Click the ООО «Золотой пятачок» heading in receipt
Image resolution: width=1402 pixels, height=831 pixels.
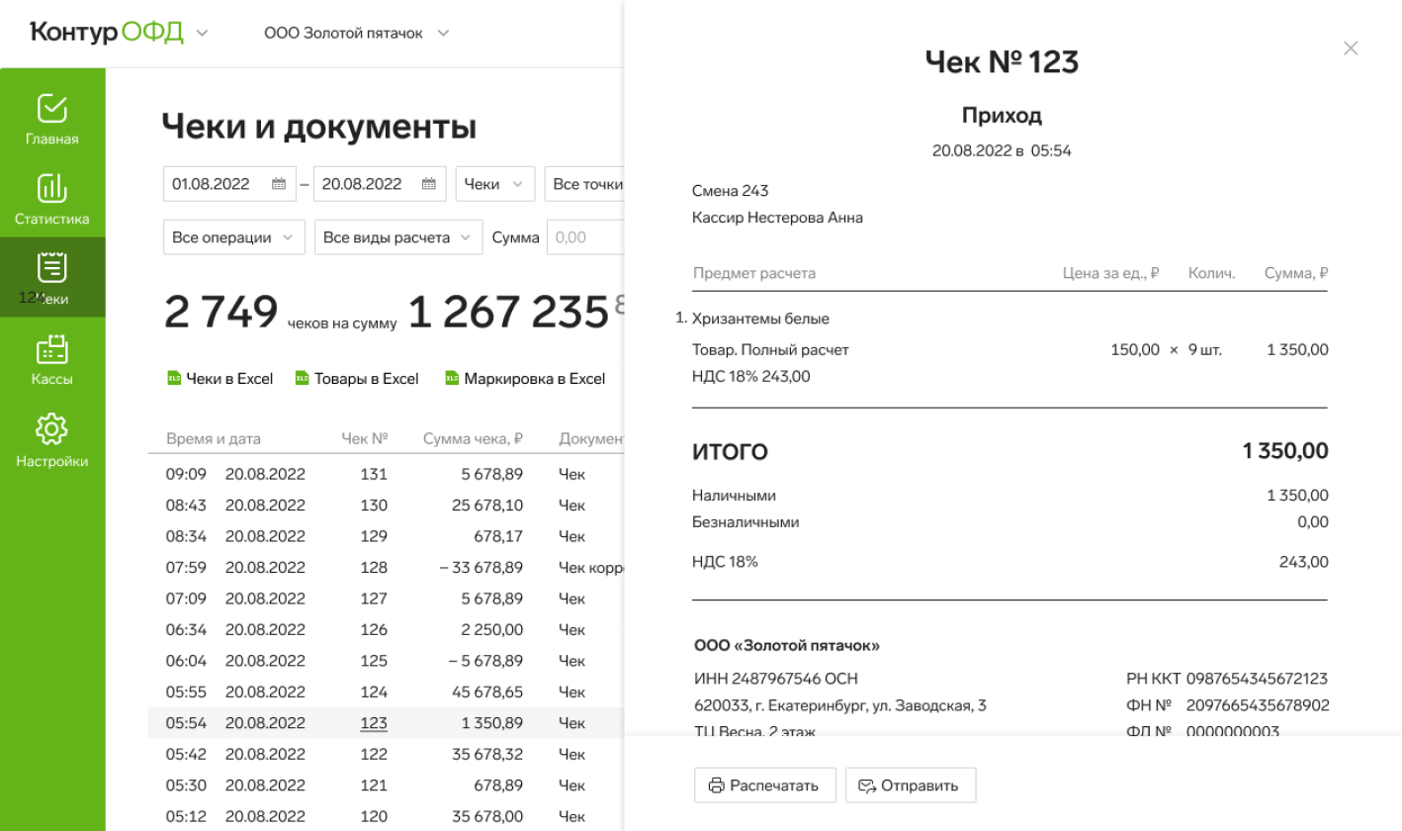[787, 645]
